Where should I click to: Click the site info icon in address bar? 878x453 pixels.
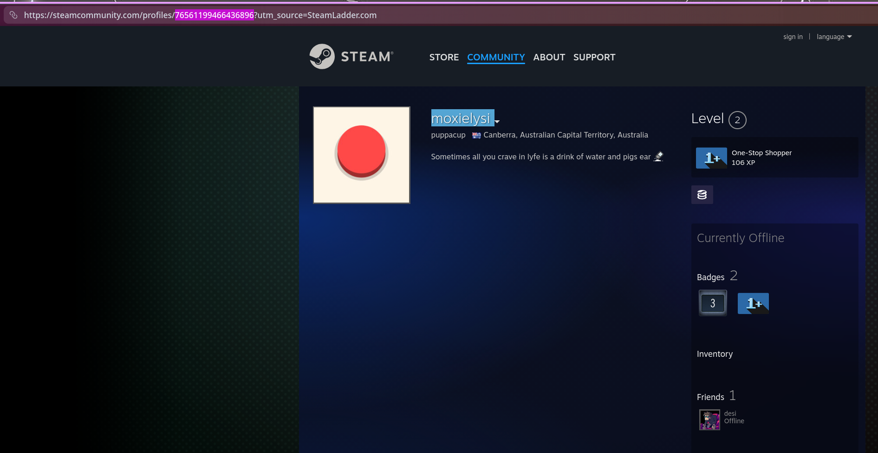(13, 15)
